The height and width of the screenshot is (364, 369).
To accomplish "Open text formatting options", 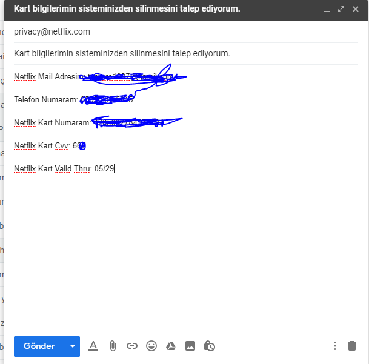I will click(93, 346).
